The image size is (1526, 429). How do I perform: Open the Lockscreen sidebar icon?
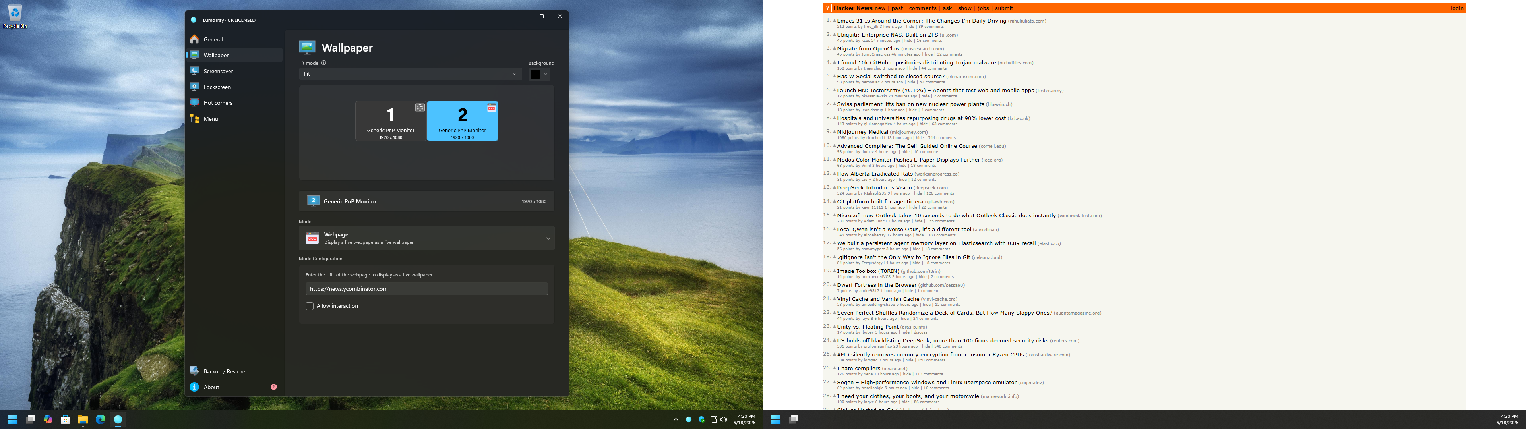point(194,87)
